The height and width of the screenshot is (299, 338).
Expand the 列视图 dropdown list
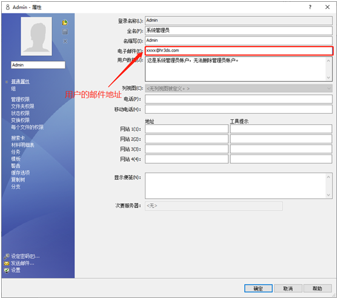(329, 88)
